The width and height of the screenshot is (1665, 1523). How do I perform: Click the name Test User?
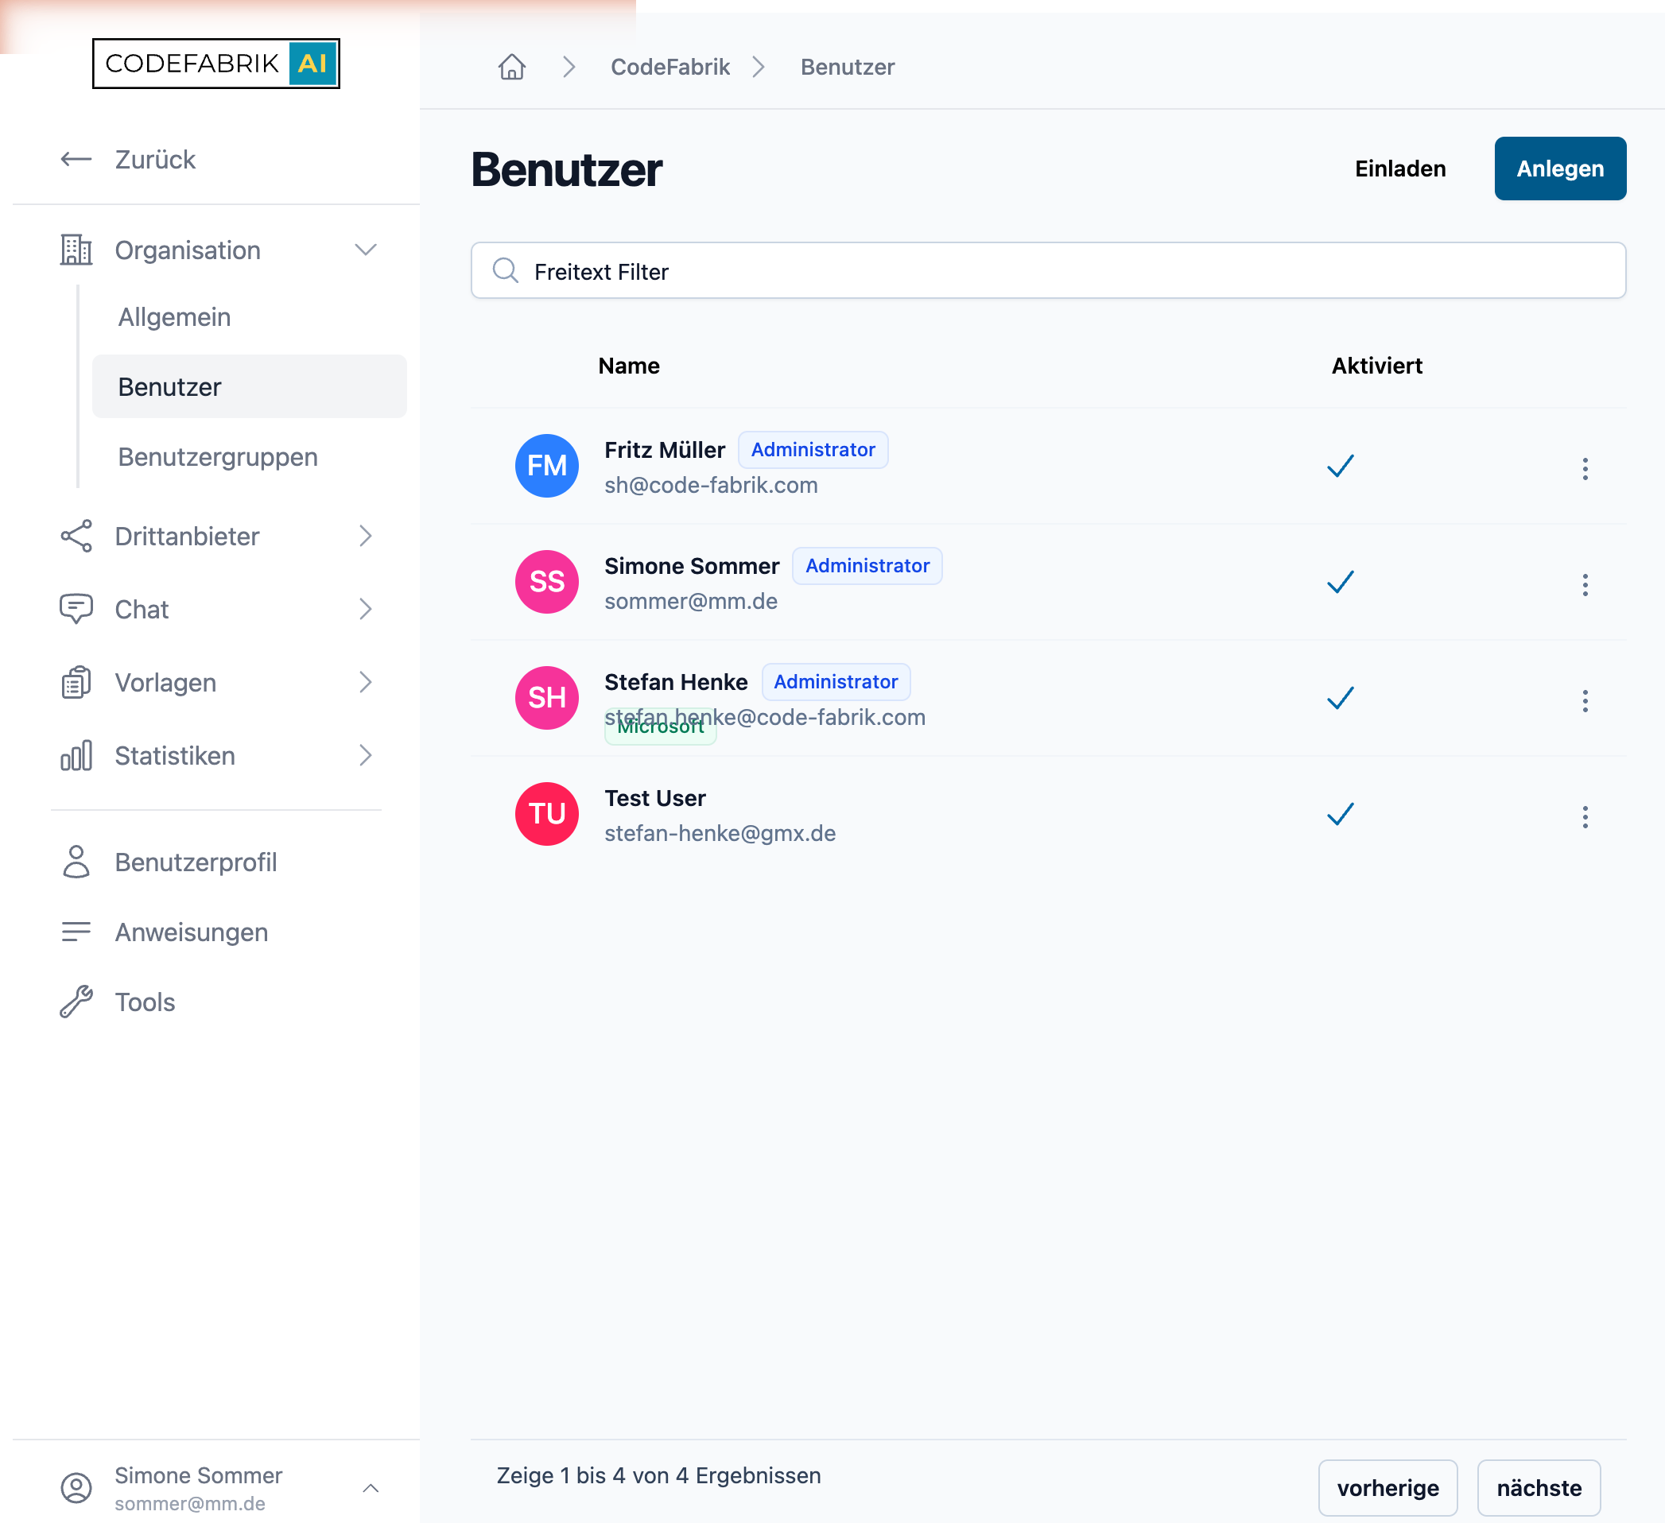point(655,798)
